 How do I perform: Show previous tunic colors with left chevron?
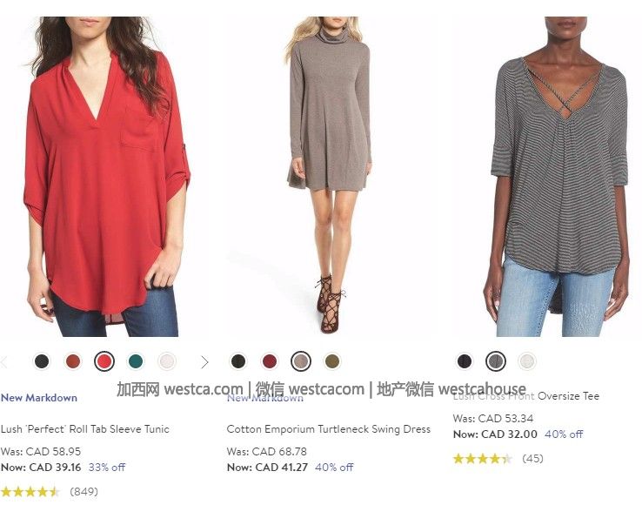(x=4, y=362)
